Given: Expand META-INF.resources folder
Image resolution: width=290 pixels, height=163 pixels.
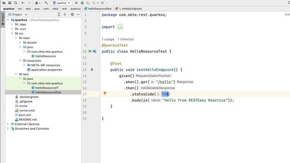Looking at the screenshot, I should coord(24,65).
